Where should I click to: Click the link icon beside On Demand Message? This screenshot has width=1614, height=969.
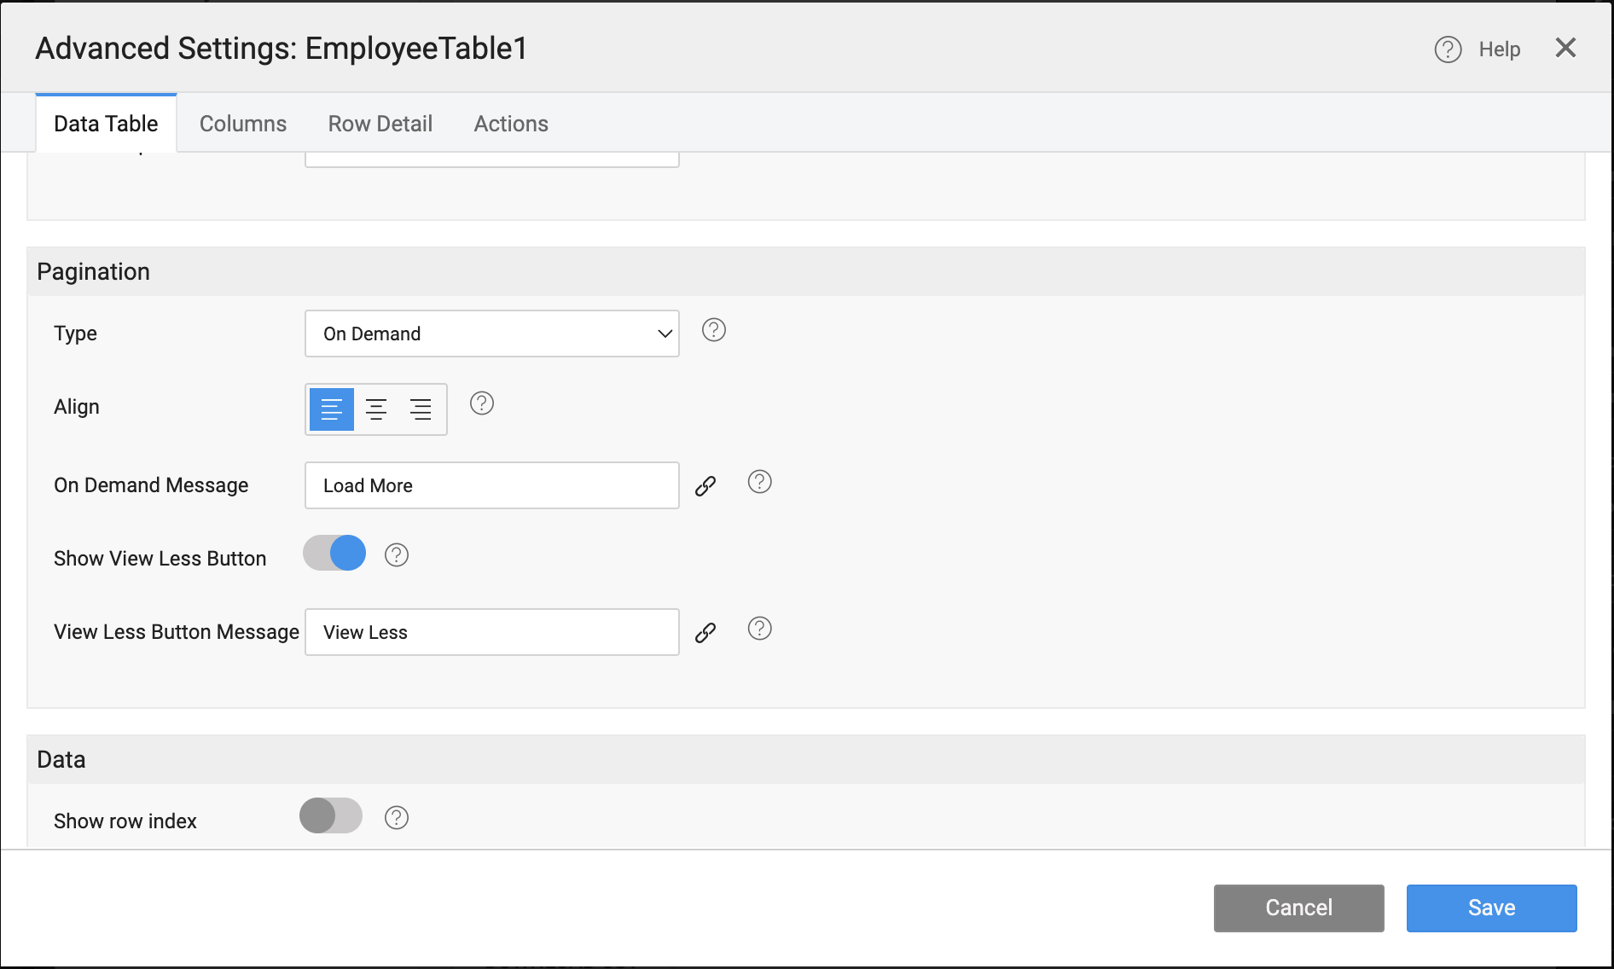tap(705, 485)
